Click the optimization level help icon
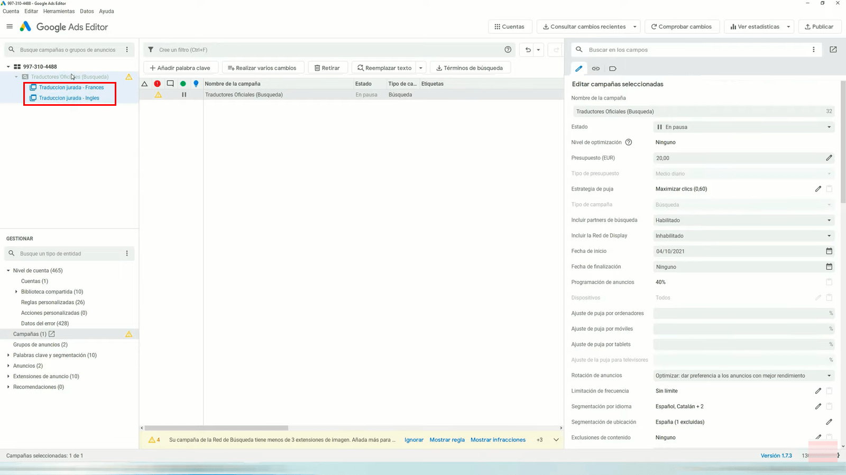 (629, 142)
